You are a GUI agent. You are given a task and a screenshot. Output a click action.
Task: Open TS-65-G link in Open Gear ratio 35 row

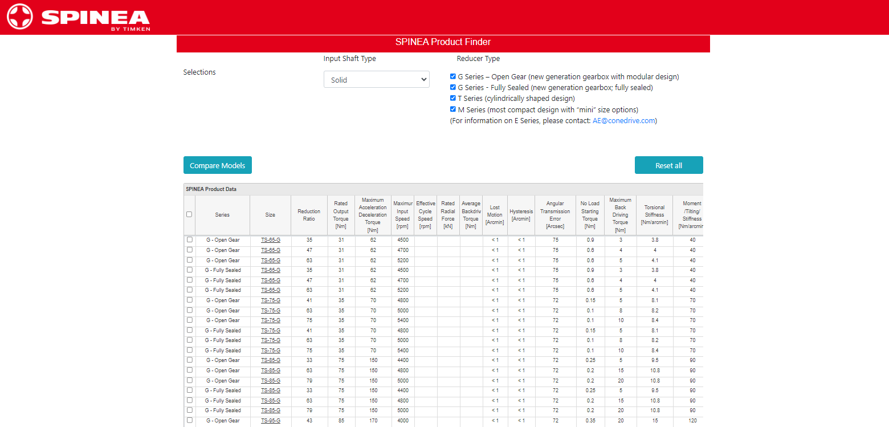click(271, 240)
